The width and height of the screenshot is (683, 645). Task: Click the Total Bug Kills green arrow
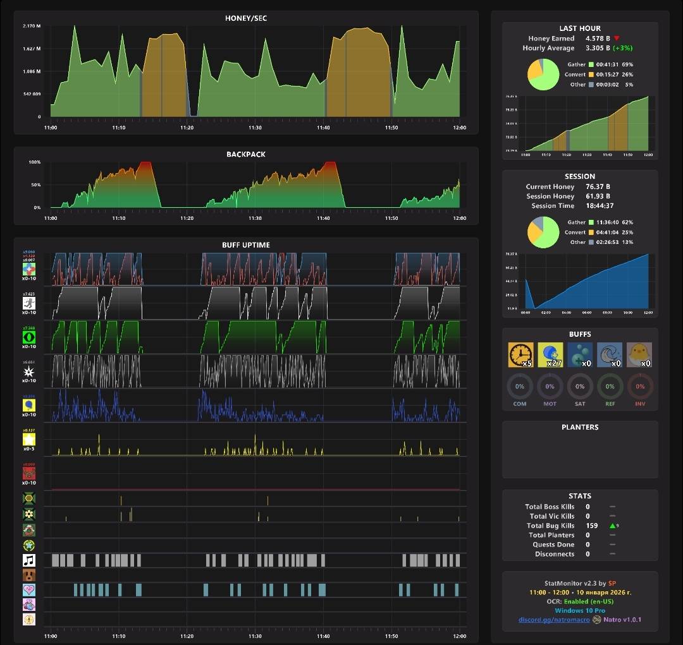point(612,526)
